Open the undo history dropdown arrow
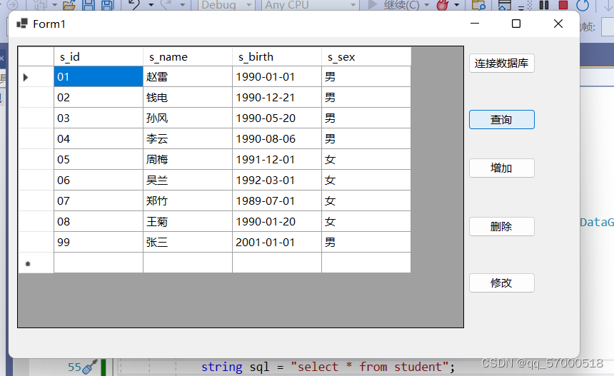Image resolution: width=614 pixels, height=376 pixels. [x=151, y=5]
